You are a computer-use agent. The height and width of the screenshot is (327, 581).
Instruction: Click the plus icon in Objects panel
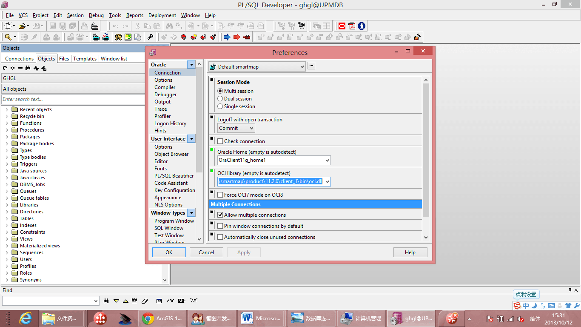point(13,68)
